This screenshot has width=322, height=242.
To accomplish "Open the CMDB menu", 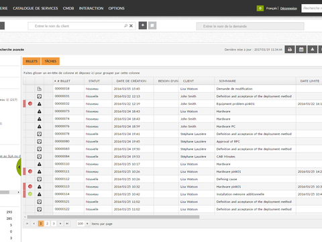I will [x=68, y=8].
